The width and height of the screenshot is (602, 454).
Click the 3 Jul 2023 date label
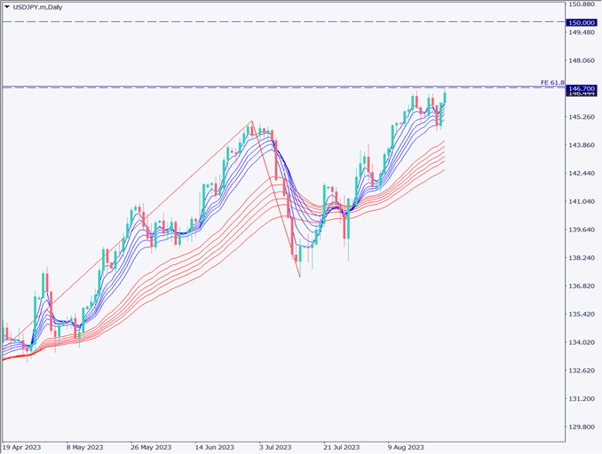click(x=276, y=447)
